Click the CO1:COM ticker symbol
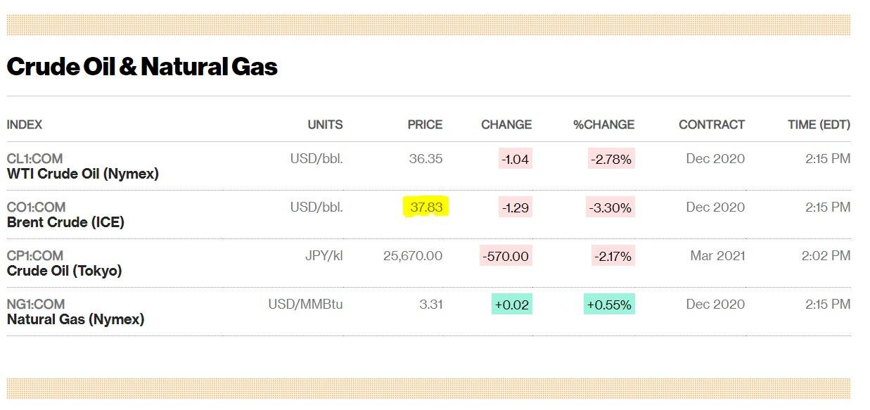The image size is (870, 410). 36,207
